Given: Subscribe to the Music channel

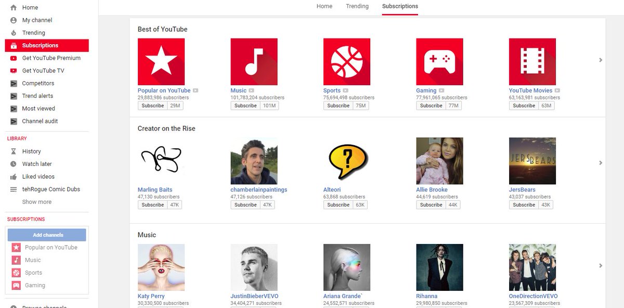Looking at the screenshot, I should pyautogui.click(x=245, y=106).
